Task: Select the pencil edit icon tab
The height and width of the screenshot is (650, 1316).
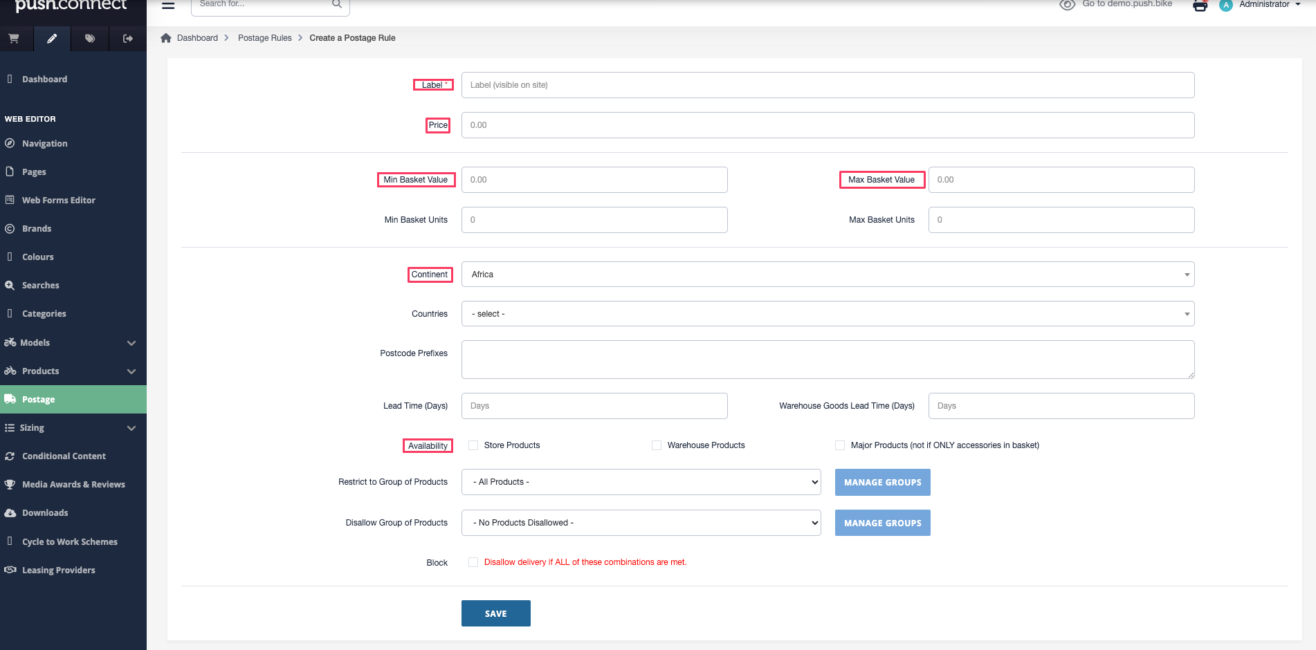Action: pyautogui.click(x=52, y=39)
